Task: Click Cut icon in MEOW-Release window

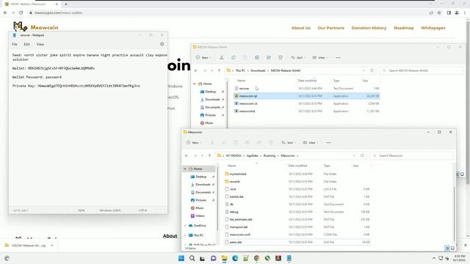Action: point(222,57)
